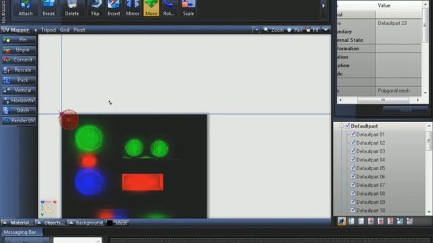
Task: Click the Pin UV tool
Action: pos(19,40)
